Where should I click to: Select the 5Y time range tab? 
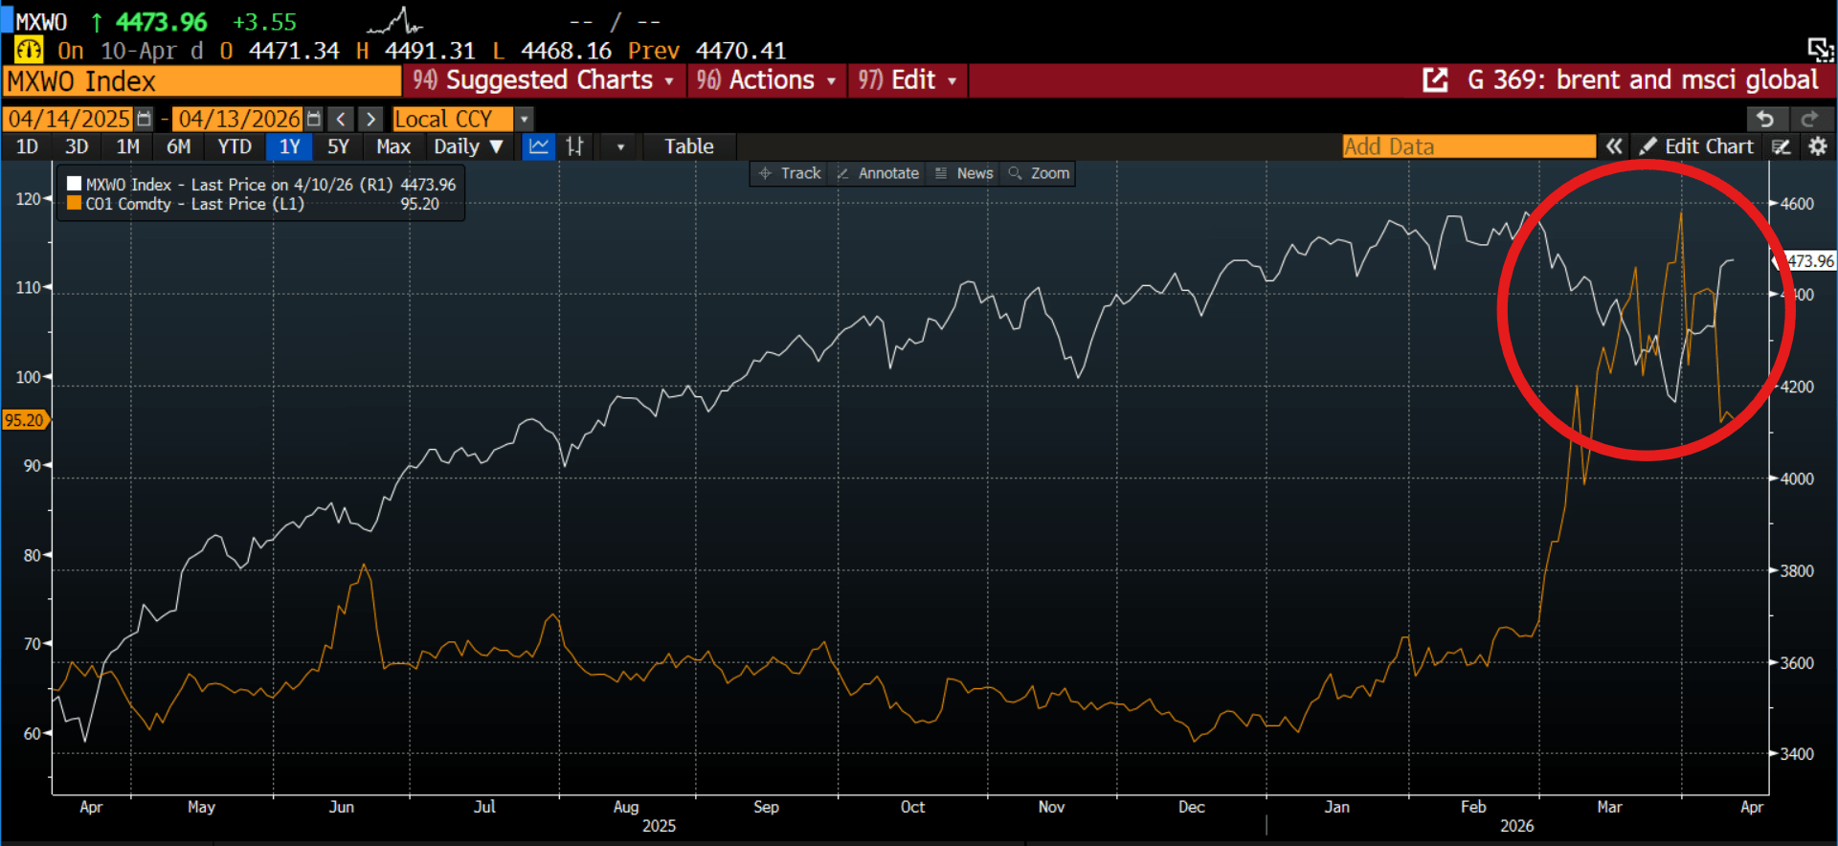pos(338,146)
